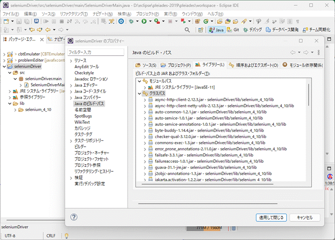Image resolution: width=335 pixels, height=240 pixels.
Task: Toggle the Use Step Filters icon
Action: click(111, 21)
